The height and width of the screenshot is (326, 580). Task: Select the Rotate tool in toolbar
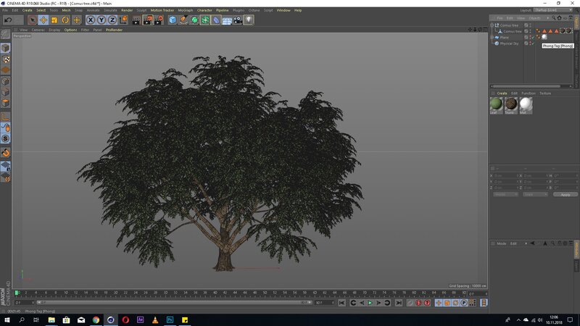click(65, 20)
